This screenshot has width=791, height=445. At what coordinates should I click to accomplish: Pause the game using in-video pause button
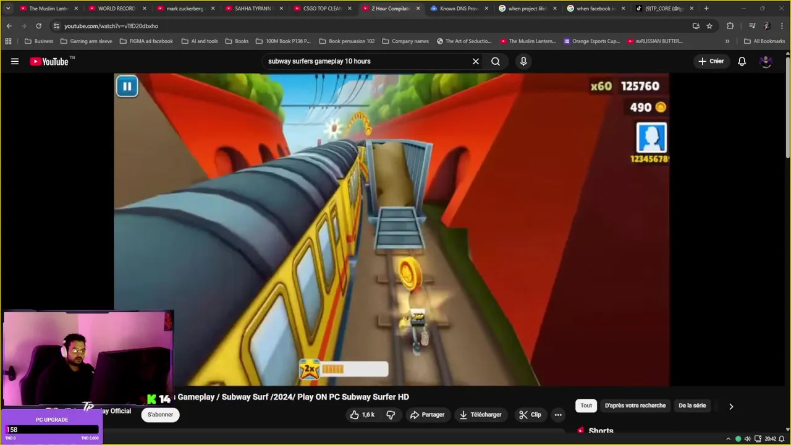127,87
